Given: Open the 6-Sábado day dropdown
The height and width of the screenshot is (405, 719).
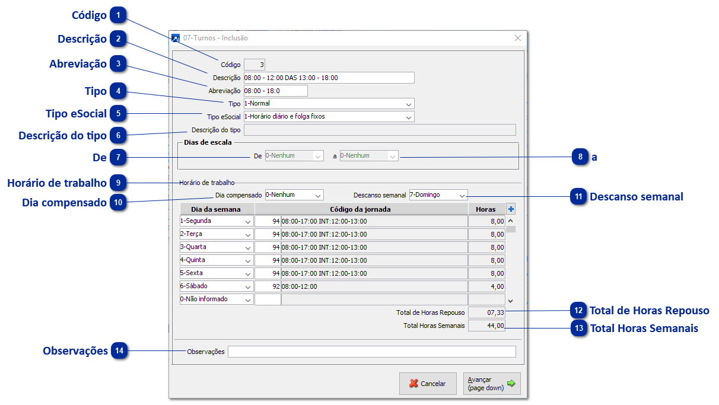Looking at the screenshot, I should 217,286.
